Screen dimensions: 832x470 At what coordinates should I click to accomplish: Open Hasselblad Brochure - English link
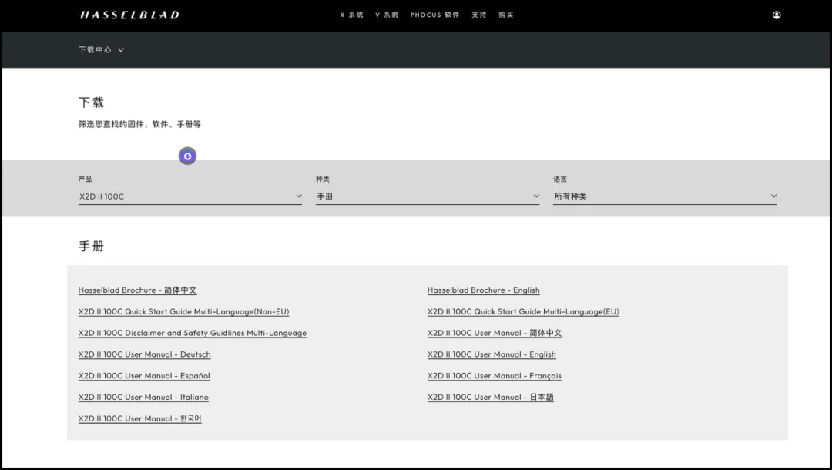tap(483, 290)
